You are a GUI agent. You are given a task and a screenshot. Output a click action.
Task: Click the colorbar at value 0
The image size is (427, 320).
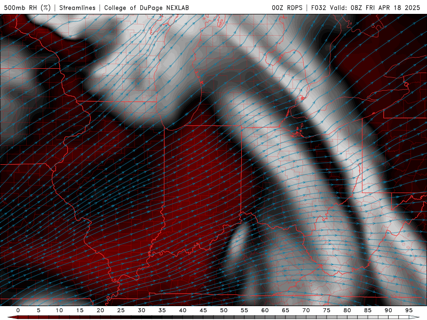pos(18,310)
